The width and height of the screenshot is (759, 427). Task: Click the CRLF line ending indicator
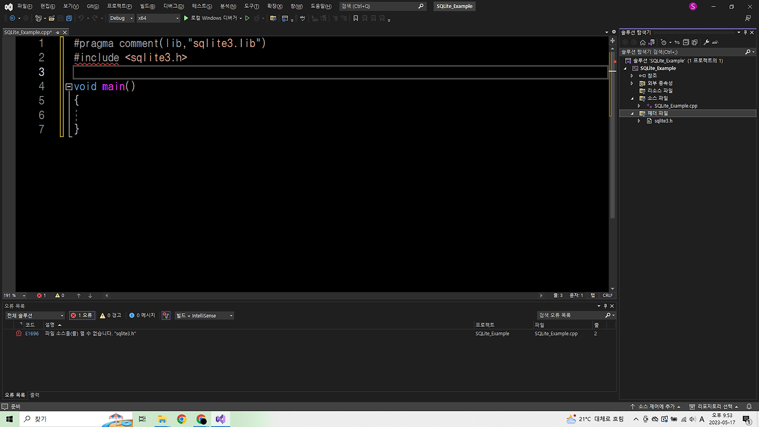pos(607,295)
